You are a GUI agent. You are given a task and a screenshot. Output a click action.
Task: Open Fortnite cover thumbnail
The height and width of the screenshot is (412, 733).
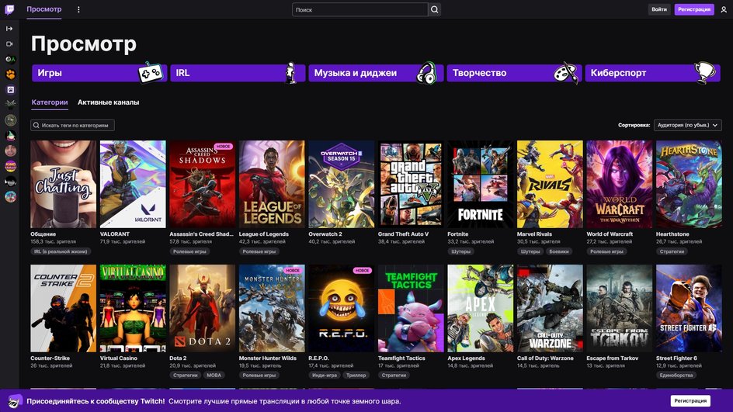coord(480,184)
